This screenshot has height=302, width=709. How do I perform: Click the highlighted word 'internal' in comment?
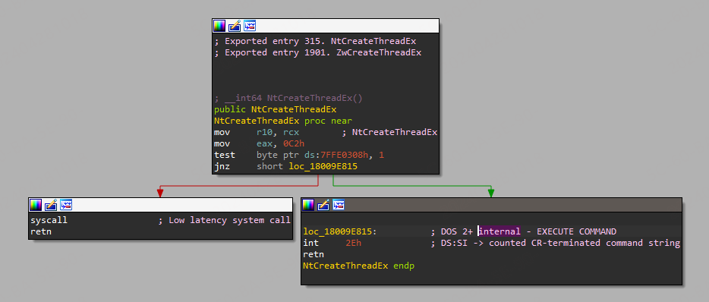click(x=499, y=231)
